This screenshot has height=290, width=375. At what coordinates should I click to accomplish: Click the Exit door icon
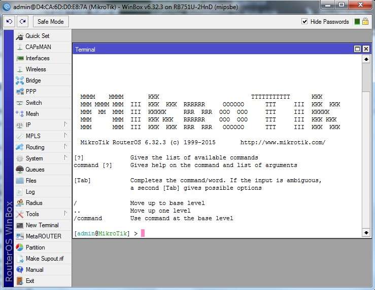pos(20,281)
